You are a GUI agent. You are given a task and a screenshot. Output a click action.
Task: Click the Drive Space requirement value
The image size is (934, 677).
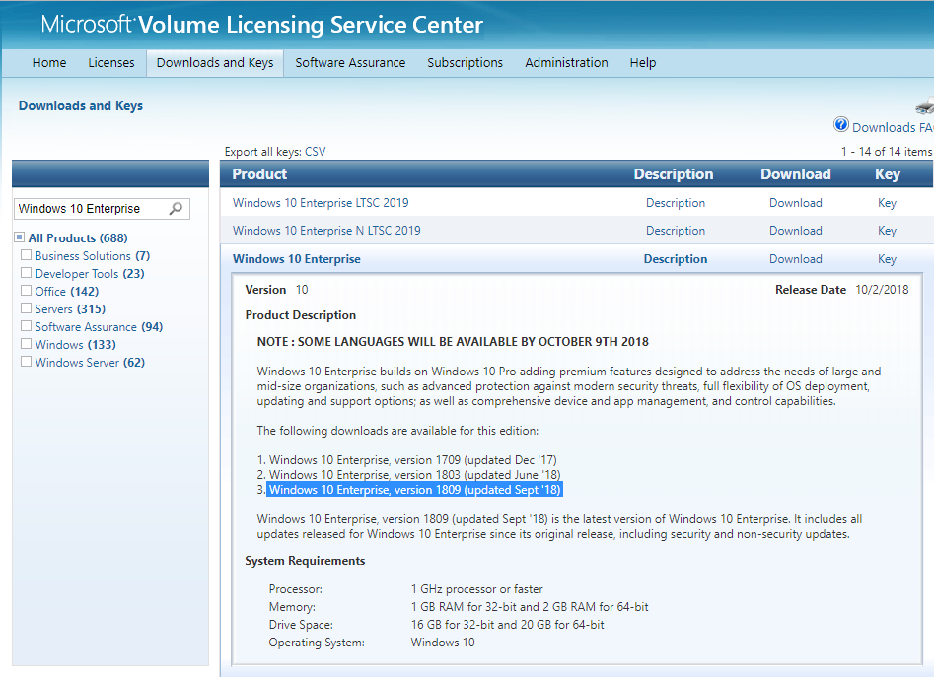coord(508,625)
